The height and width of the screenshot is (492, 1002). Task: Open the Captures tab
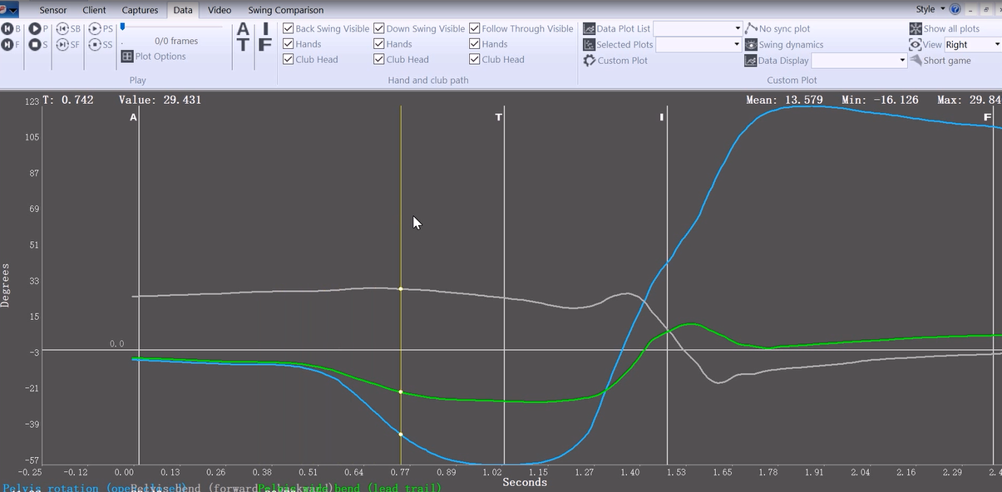[x=140, y=10]
